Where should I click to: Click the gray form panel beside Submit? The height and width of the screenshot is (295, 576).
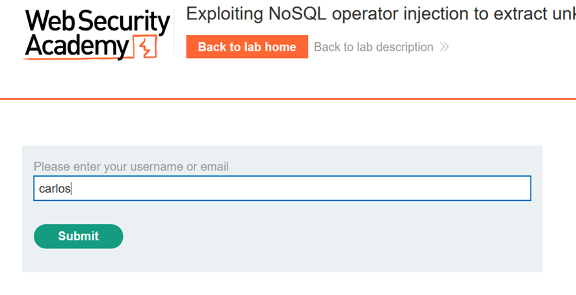(331, 237)
